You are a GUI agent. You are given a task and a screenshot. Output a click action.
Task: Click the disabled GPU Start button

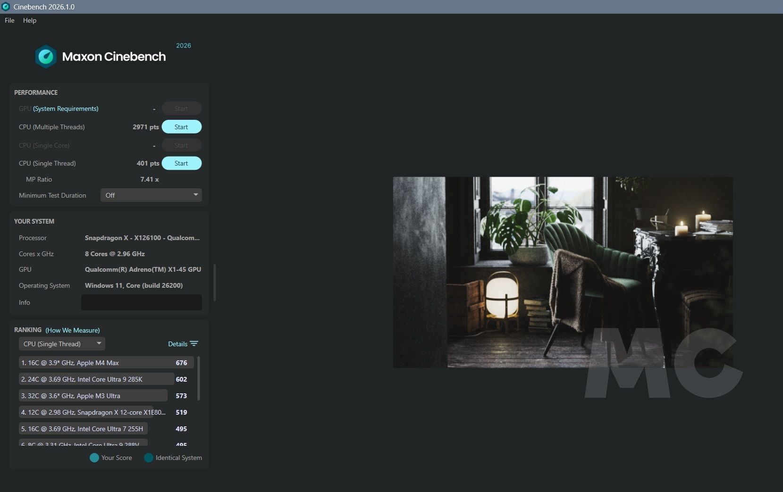click(x=182, y=108)
